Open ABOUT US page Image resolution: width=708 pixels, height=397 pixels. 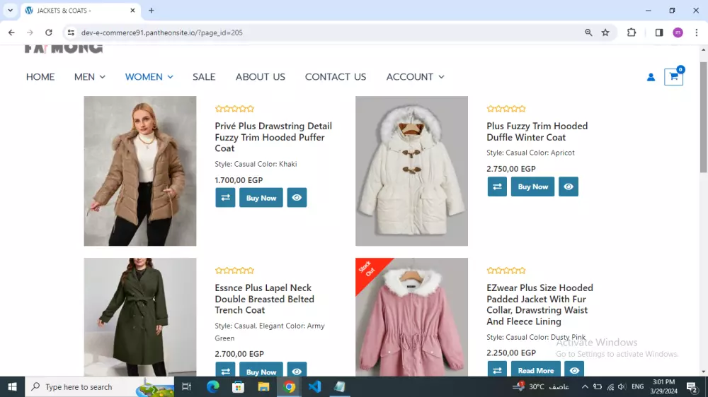260,77
